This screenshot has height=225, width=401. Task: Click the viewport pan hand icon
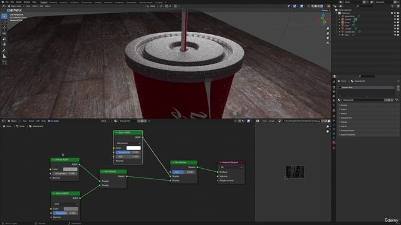point(328,33)
